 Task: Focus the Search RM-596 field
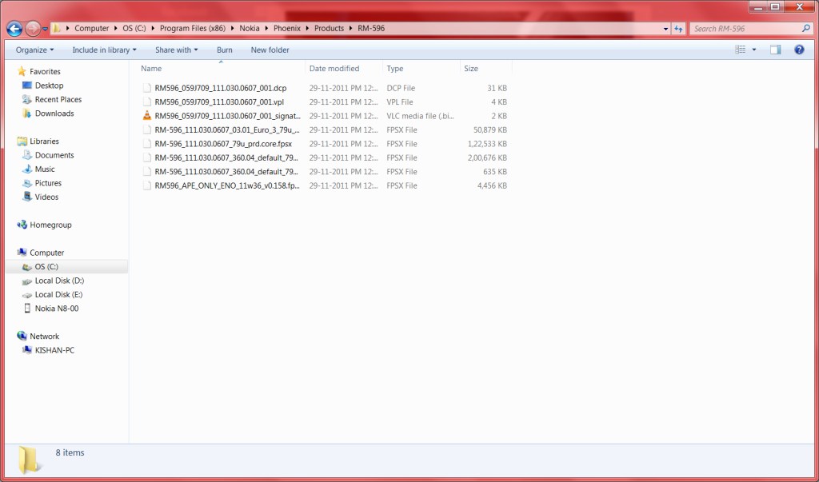coord(747,28)
